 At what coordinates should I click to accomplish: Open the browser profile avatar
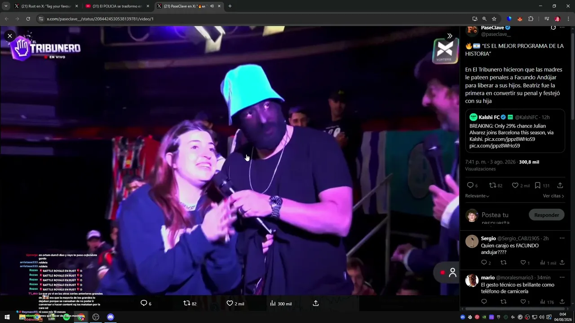click(x=557, y=19)
